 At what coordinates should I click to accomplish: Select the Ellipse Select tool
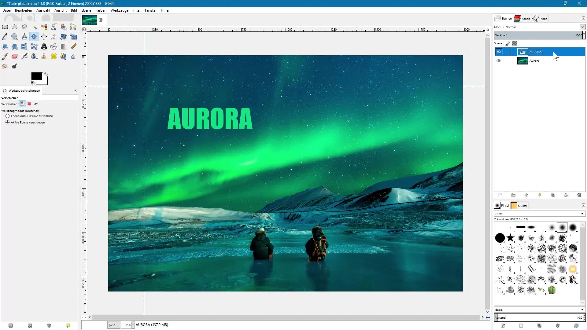pyautogui.click(x=14, y=27)
